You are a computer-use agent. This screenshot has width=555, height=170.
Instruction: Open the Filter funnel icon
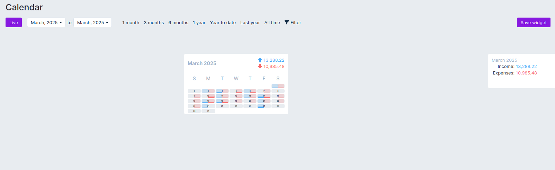[x=287, y=22]
